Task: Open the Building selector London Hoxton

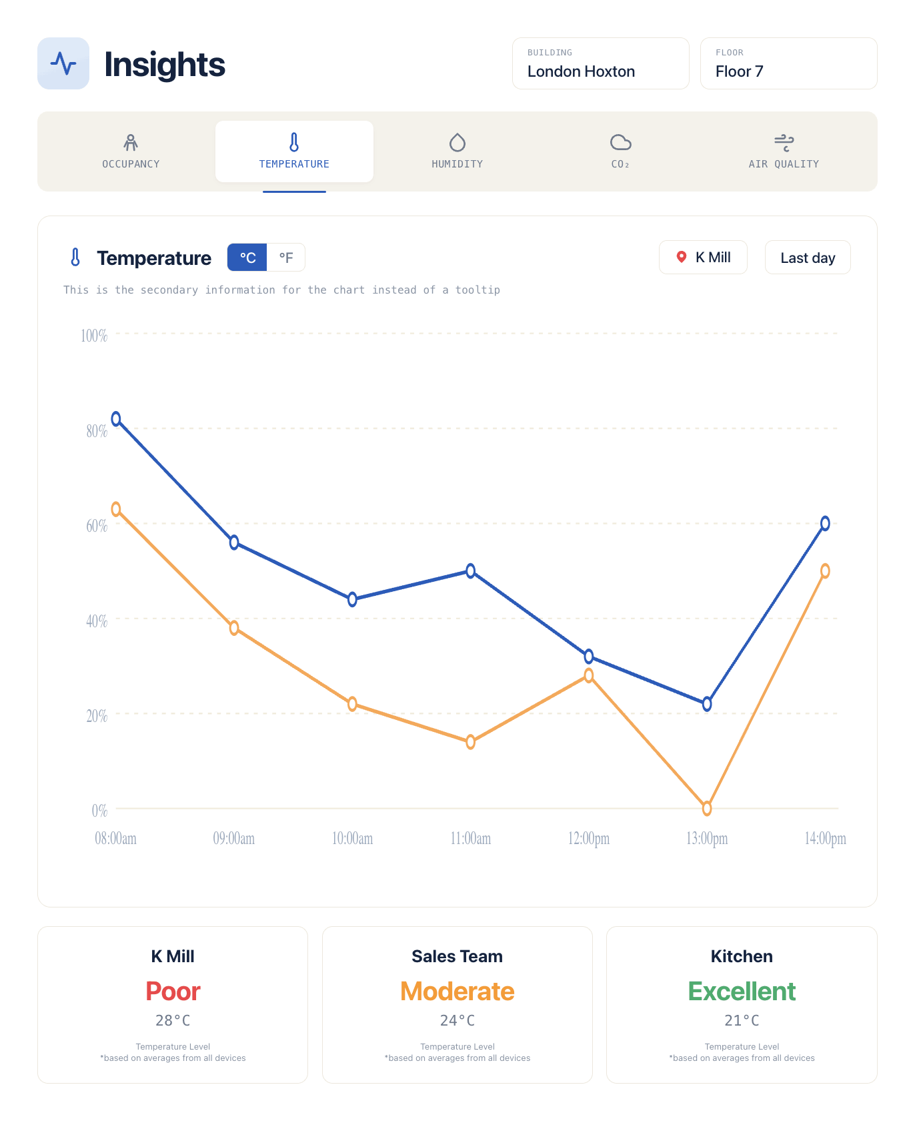Action: [x=601, y=63]
